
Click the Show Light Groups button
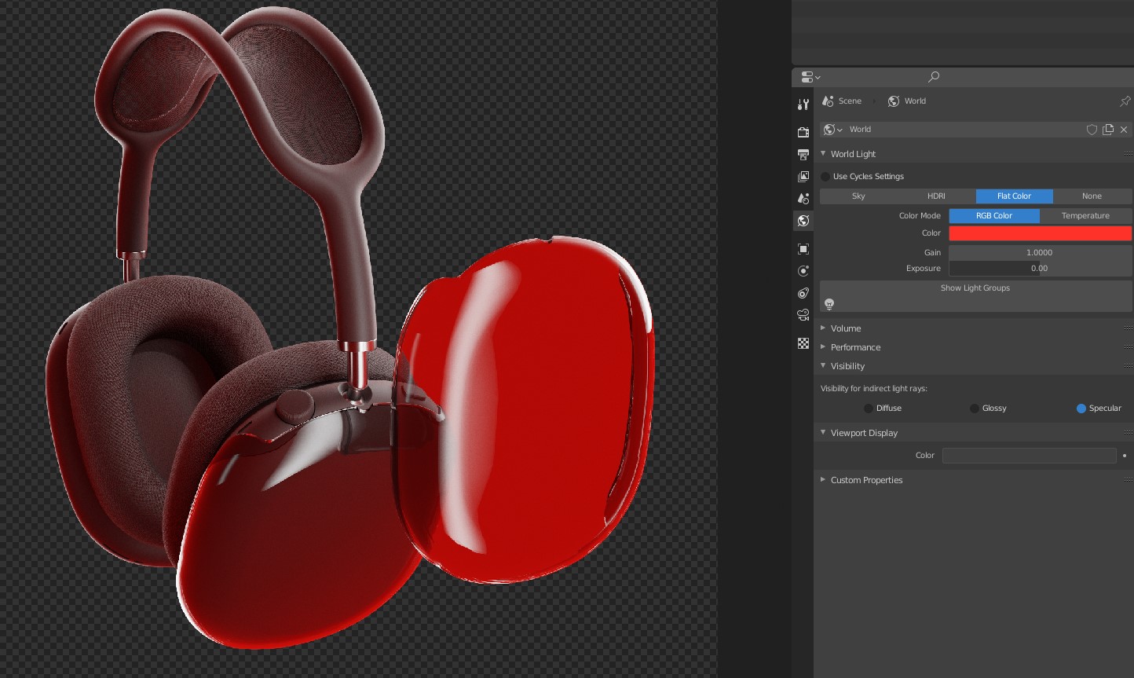(x=975, y=288)
